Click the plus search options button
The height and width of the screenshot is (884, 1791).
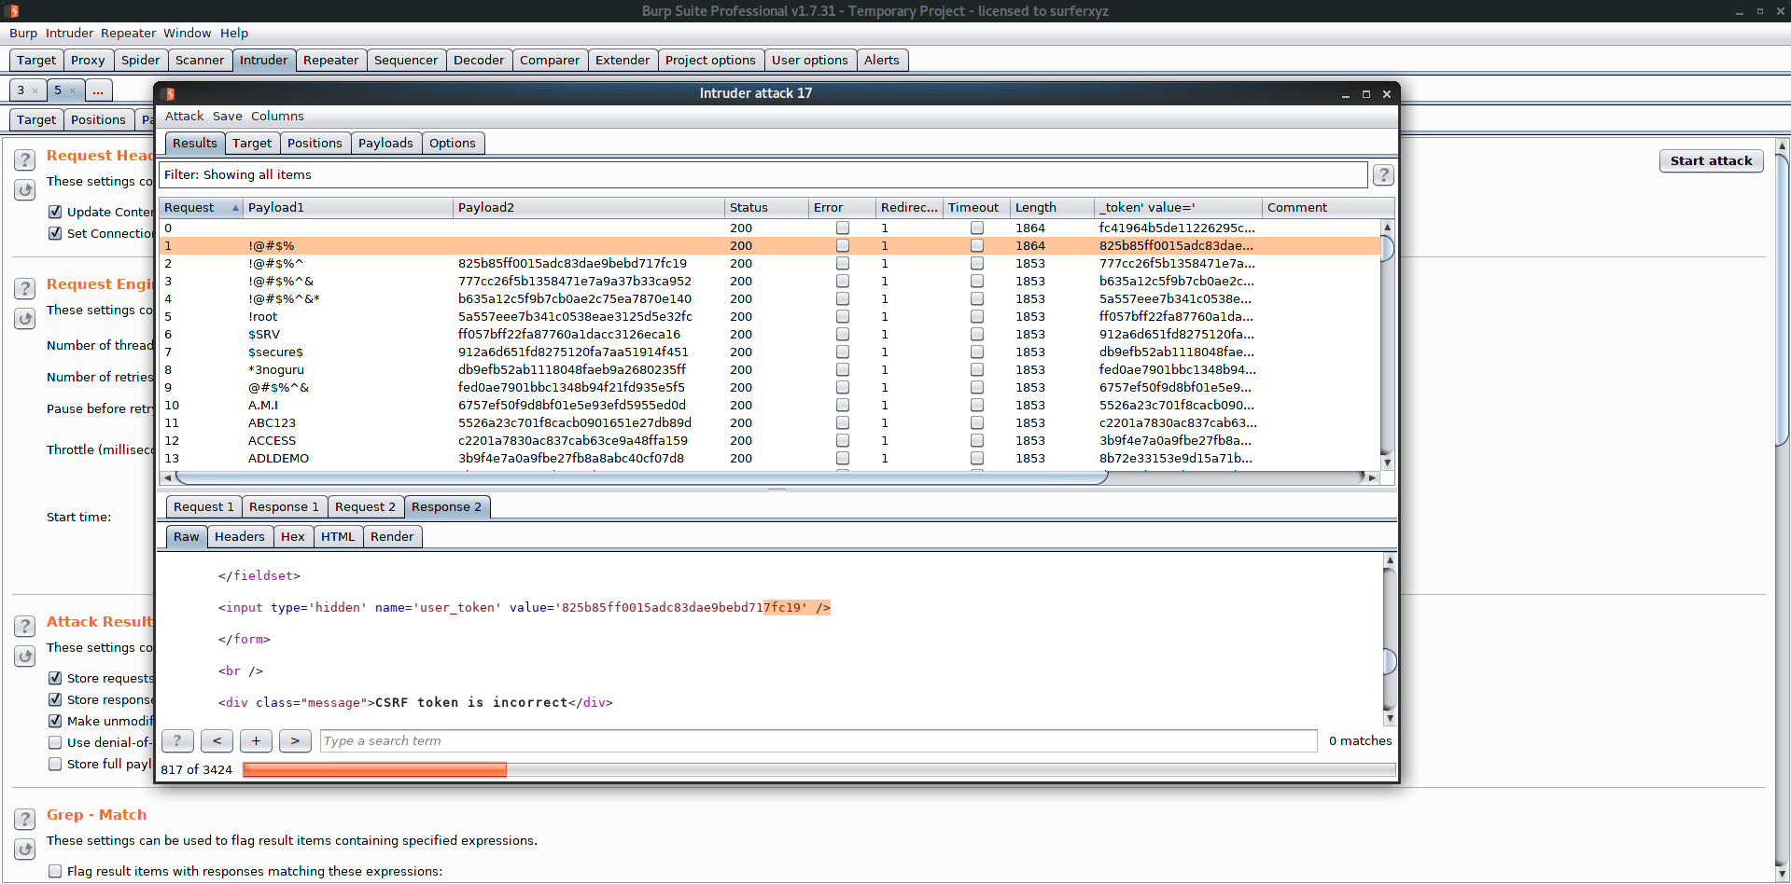256,740
